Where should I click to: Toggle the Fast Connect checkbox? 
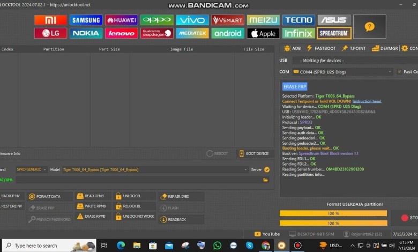pyautogui.click(x=399, y=72)
